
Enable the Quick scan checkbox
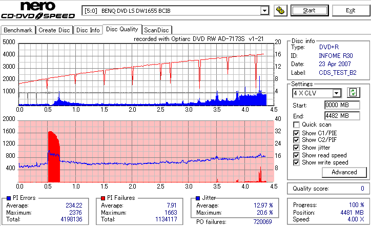pos(296,125)
